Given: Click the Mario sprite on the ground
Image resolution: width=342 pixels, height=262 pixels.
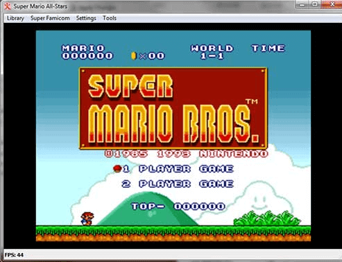Looking at the screenshot, I should pos(87,218).
